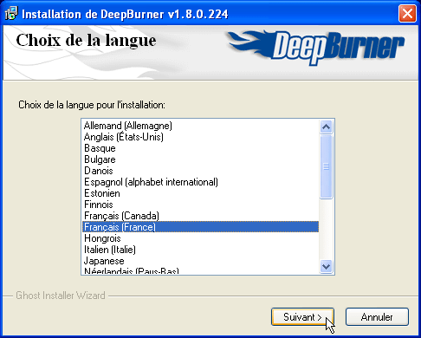Click the Suivant button
The width and height of the screenshot is (421, 338).
click(x=302, y=317)
